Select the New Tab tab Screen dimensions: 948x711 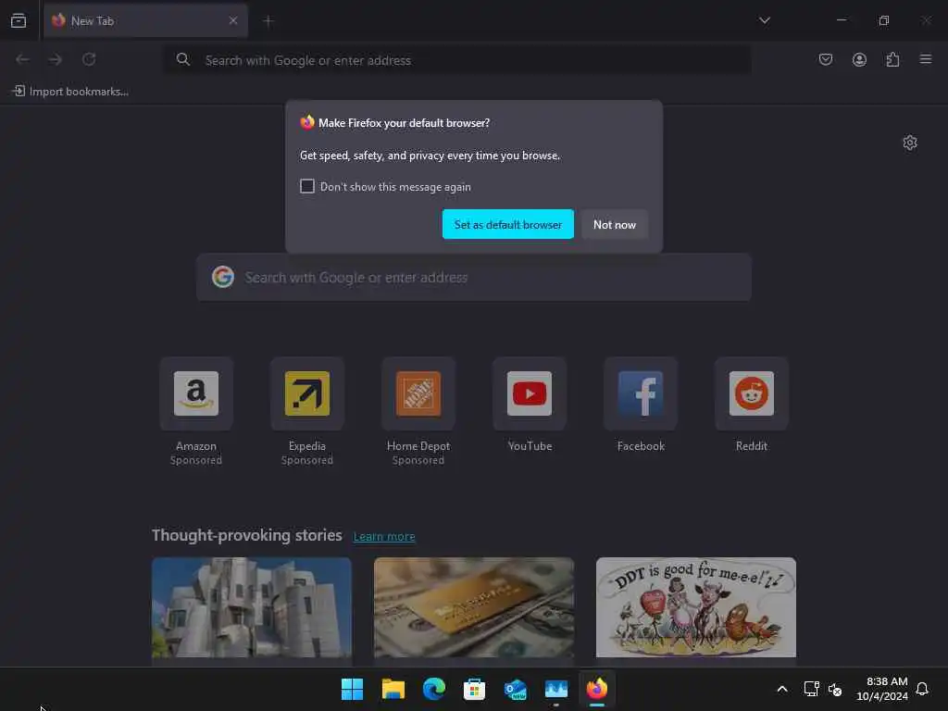pyautogui.click(x=145, y=20)
